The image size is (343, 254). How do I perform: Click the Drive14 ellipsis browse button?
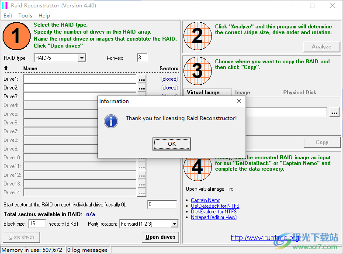pos(142,193)
